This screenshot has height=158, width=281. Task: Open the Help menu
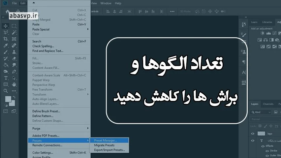pos(118,3)
